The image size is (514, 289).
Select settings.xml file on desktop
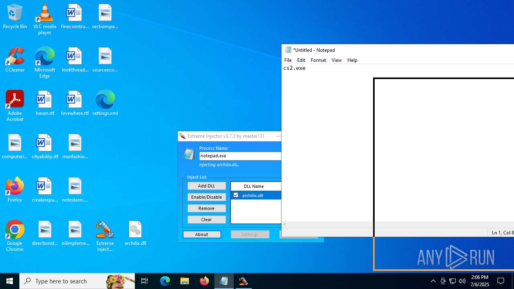click(x=105, y=104)
